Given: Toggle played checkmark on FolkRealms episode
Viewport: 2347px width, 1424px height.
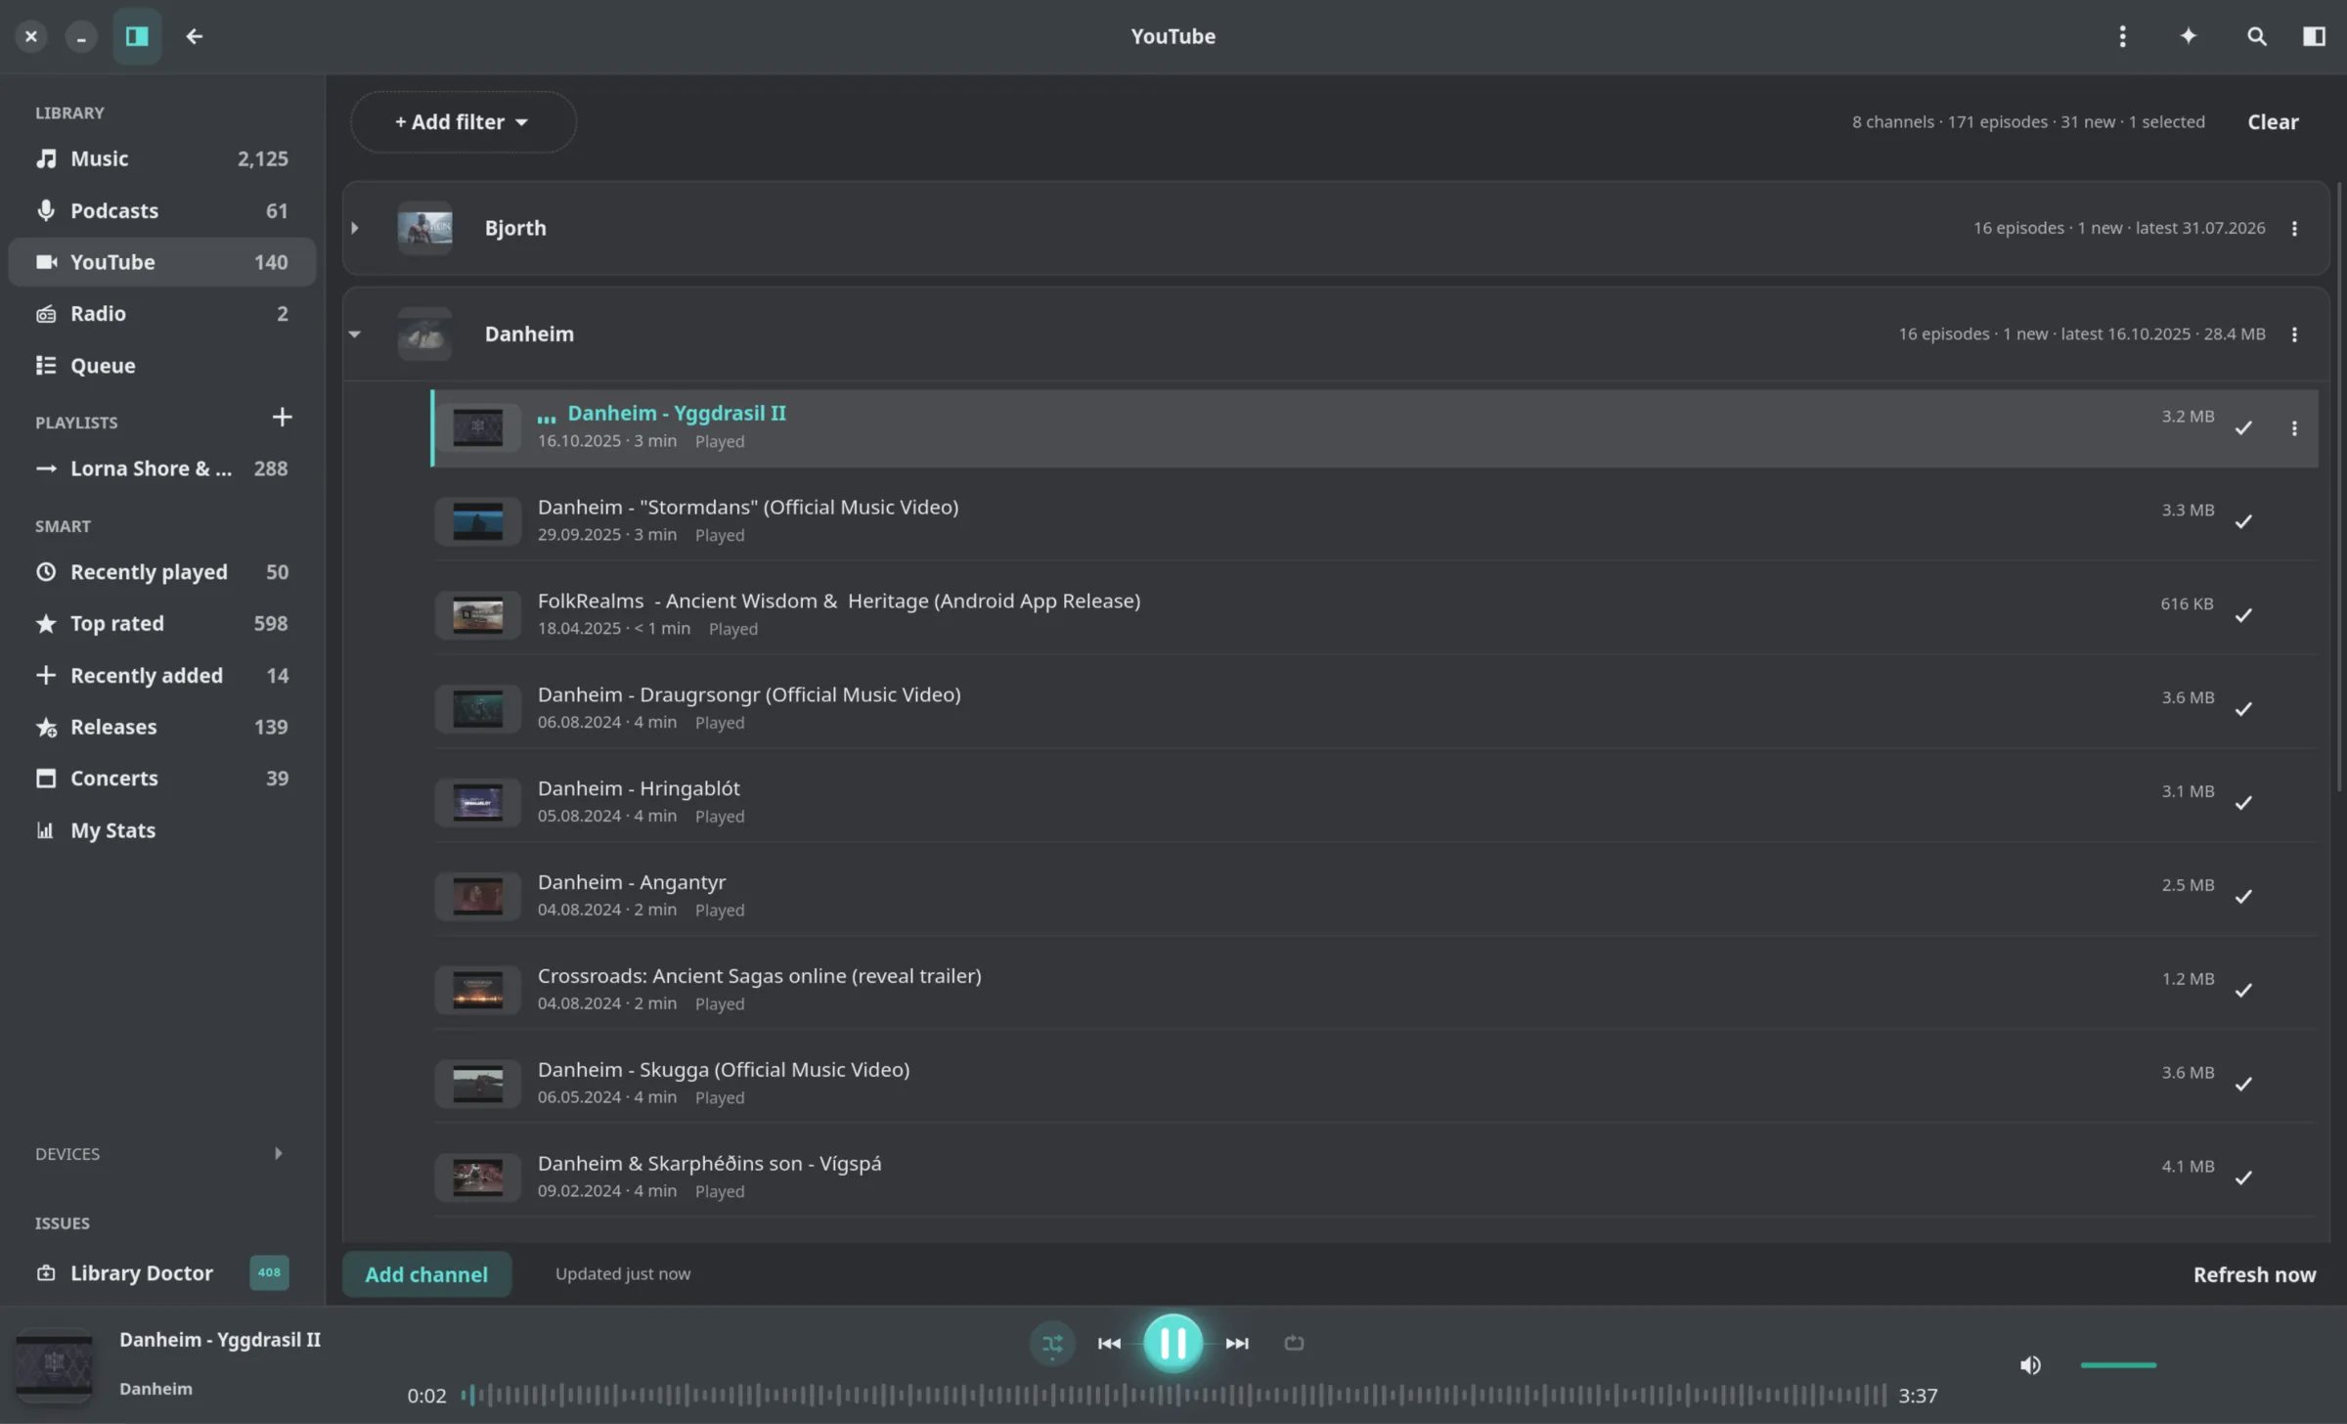Looking at the screenshot, I should (2243, 616).
